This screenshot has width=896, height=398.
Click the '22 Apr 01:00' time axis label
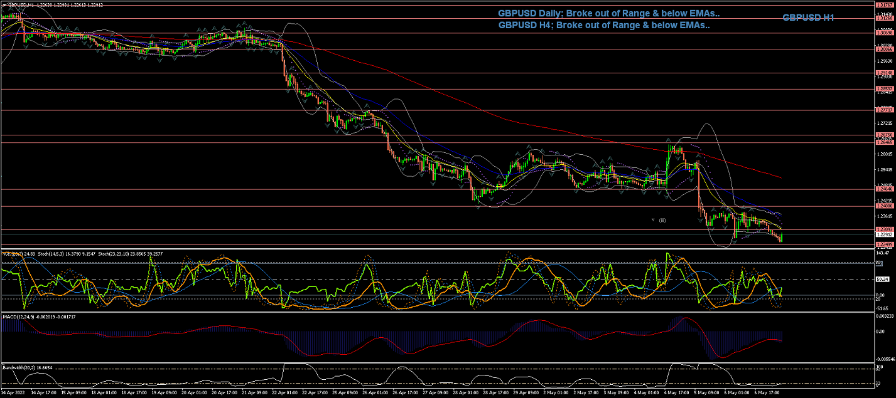coord(284,393)
